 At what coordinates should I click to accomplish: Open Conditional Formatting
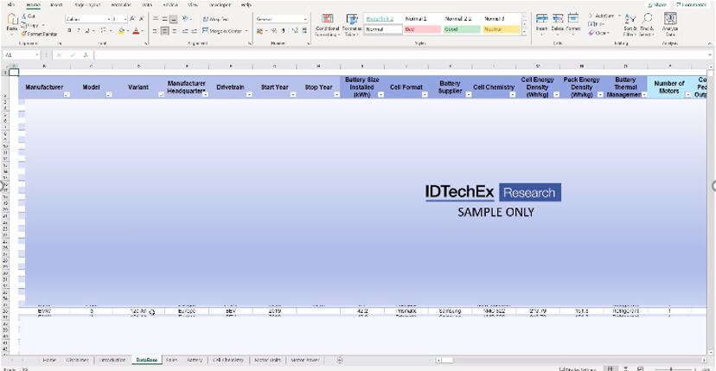(327, 25)
